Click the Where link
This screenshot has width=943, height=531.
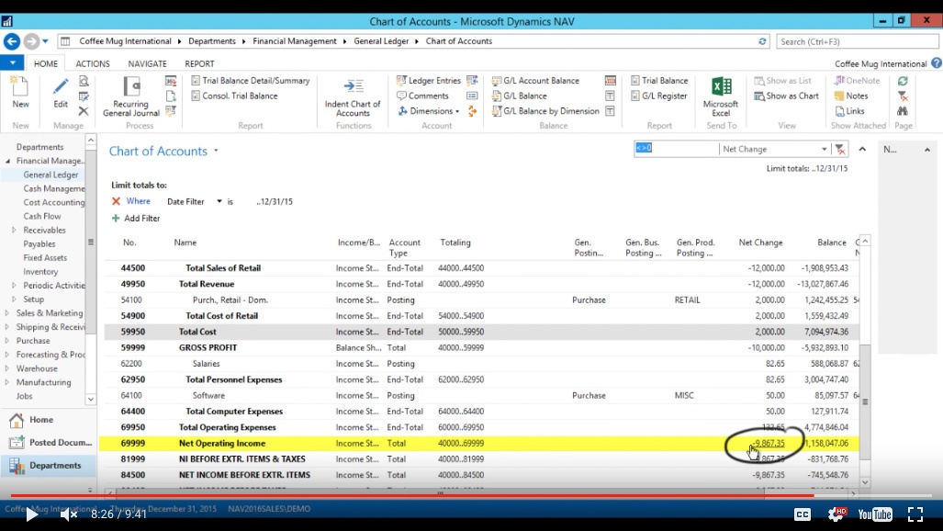[x=139, y=201]
